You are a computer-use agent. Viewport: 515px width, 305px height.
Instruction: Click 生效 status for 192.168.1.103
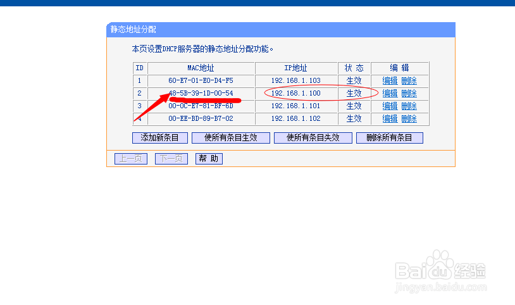(354, 80)
